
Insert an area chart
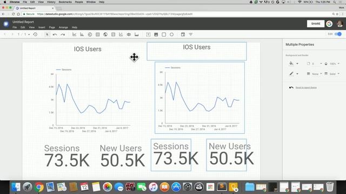click(x=137, y=34)
